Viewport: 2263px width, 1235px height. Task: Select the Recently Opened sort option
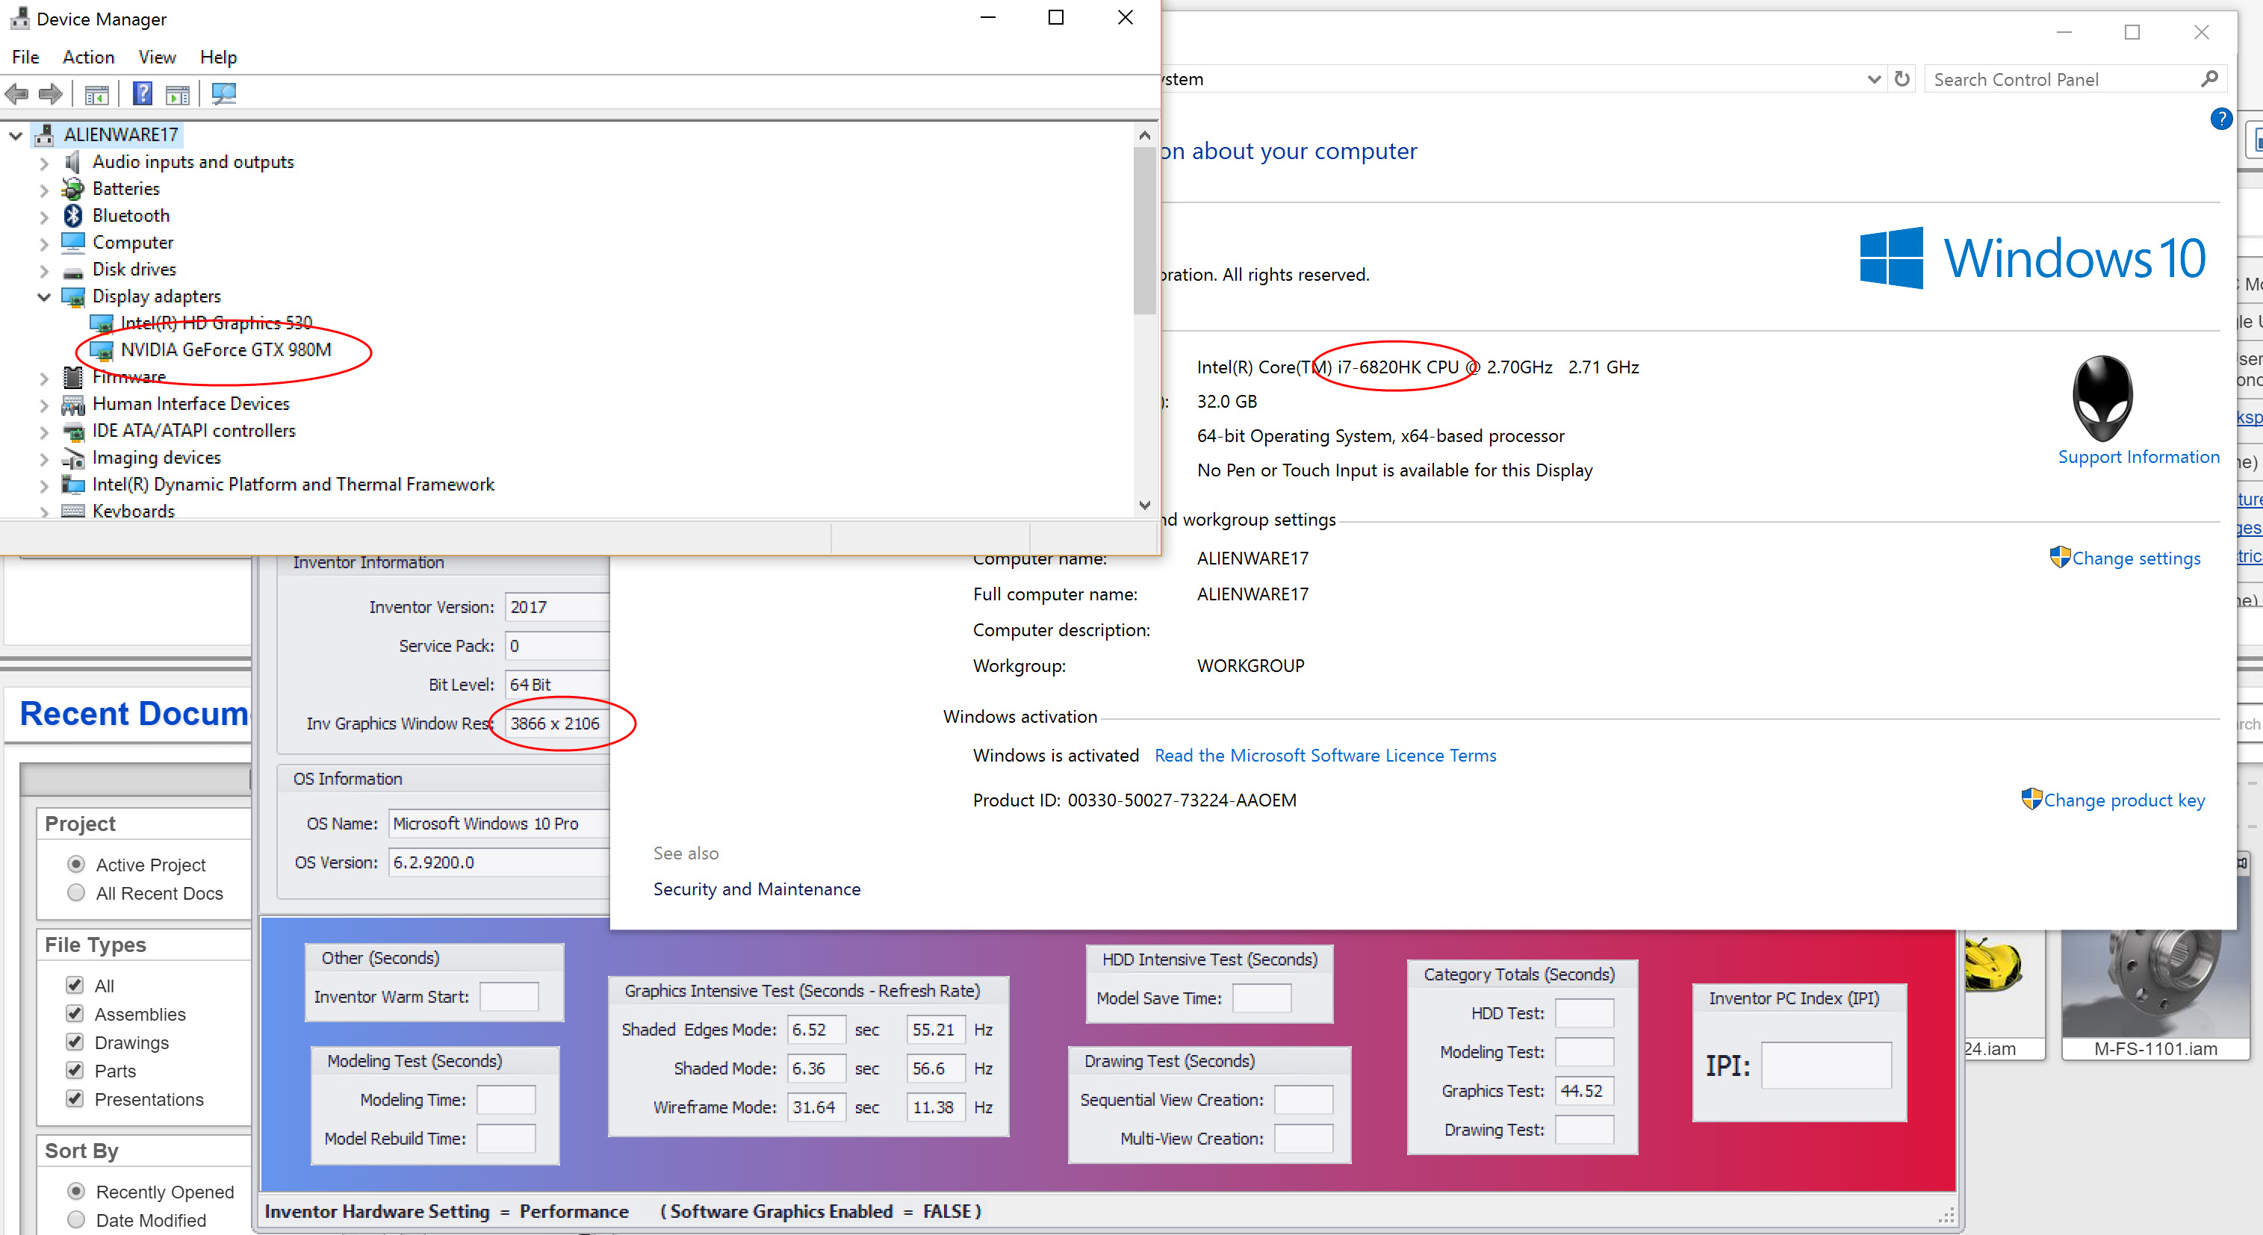[76, 1191]
